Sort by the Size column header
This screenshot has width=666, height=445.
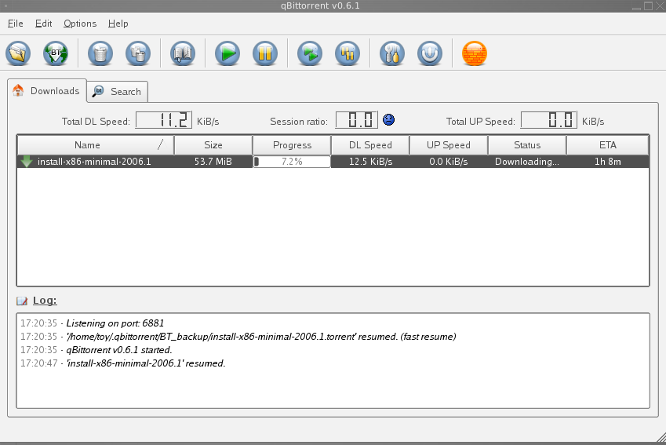213,145
